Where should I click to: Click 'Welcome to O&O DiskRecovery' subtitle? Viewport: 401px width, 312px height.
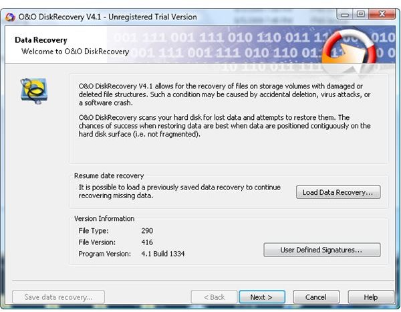pos(75,52)
